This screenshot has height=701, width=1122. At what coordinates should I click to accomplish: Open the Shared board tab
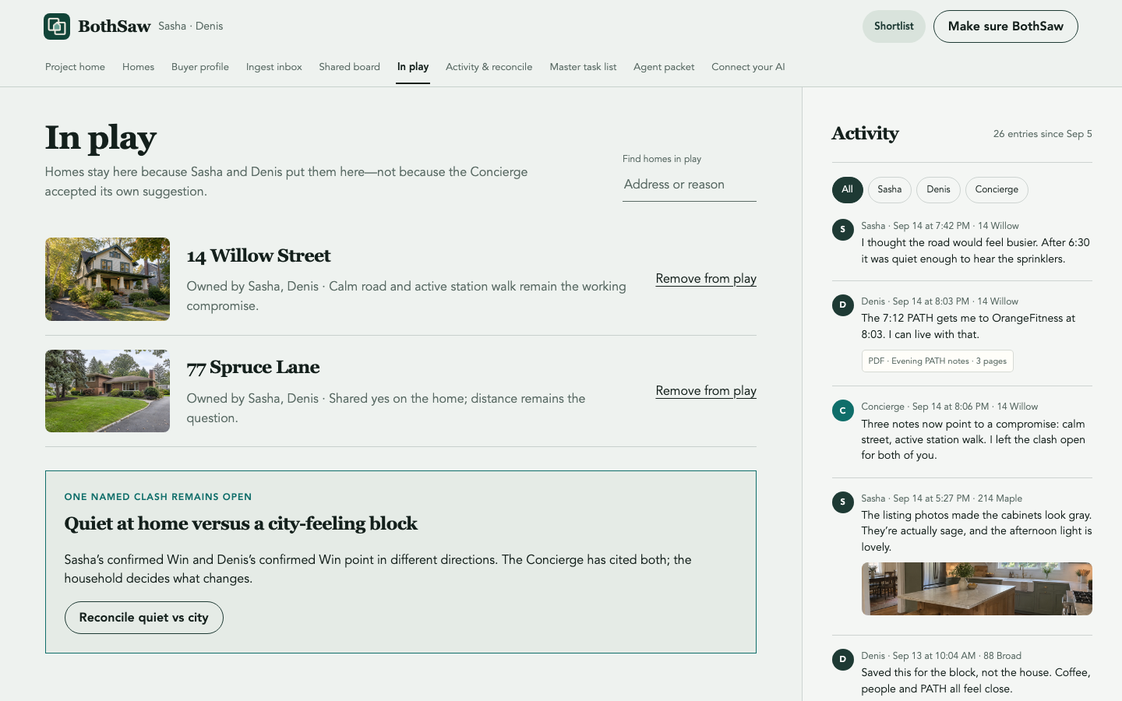click(349, 67)
